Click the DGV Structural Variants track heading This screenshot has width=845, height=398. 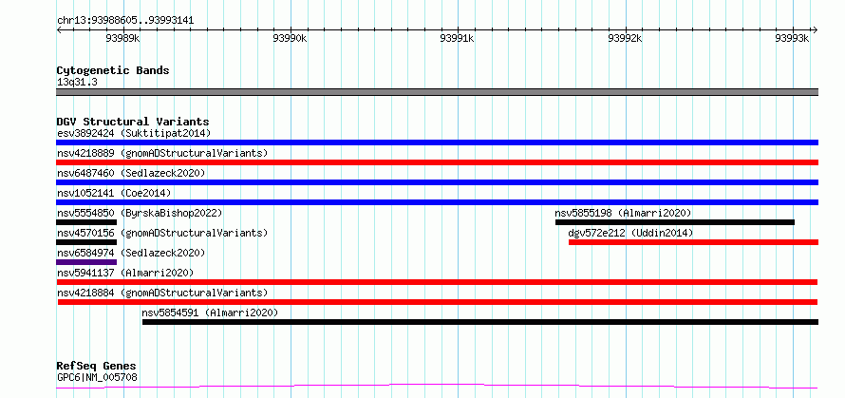click(x=133, y=122)
